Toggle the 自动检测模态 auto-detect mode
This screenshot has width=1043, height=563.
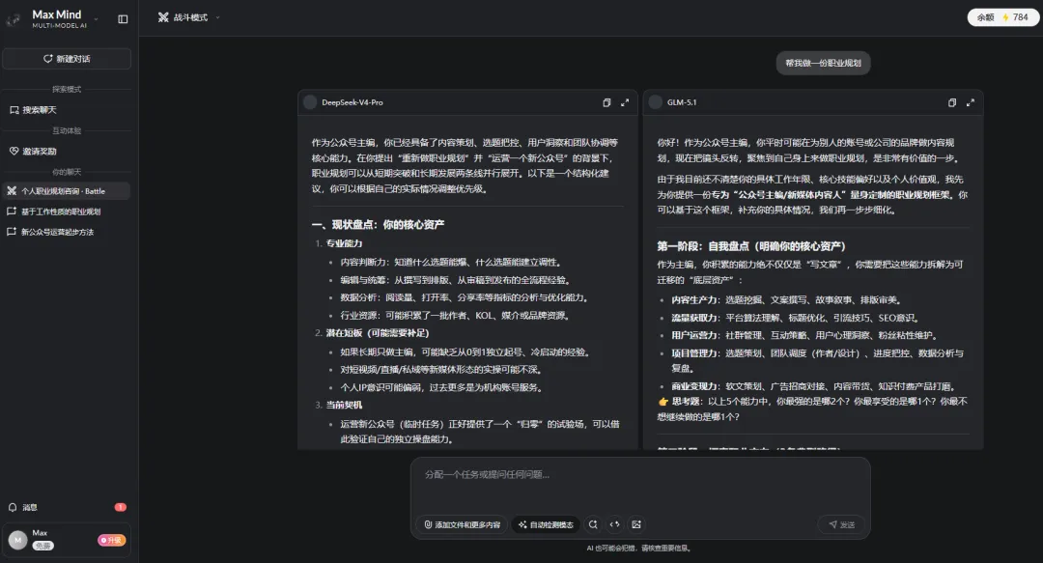(x=546, y=524)
